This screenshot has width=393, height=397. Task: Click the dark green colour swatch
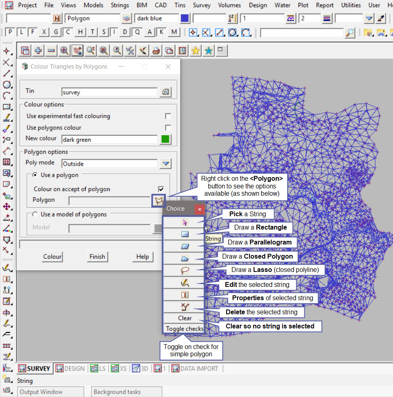[165, 140]
